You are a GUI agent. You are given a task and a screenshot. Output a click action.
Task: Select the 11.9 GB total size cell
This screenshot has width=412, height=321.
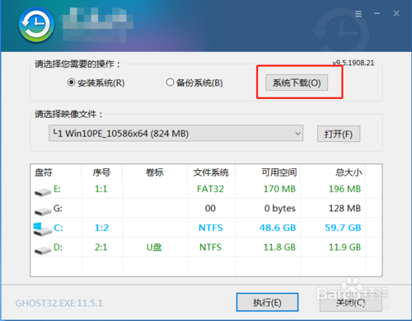(344, 247)
